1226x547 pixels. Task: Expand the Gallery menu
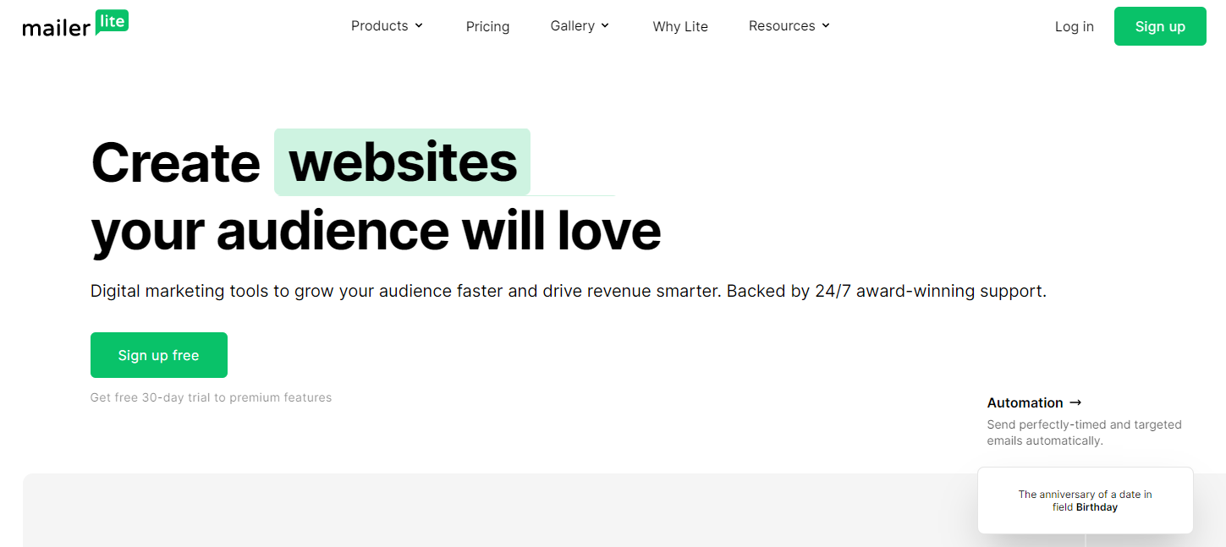[580, 25]
